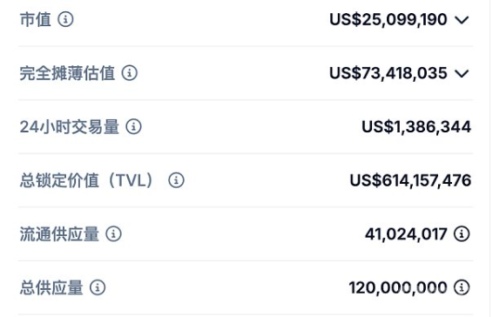The height and width of the screenshot is (317, 493).
Task: Open info icon right of 120,000,000
Action: (x=462, y=287)
